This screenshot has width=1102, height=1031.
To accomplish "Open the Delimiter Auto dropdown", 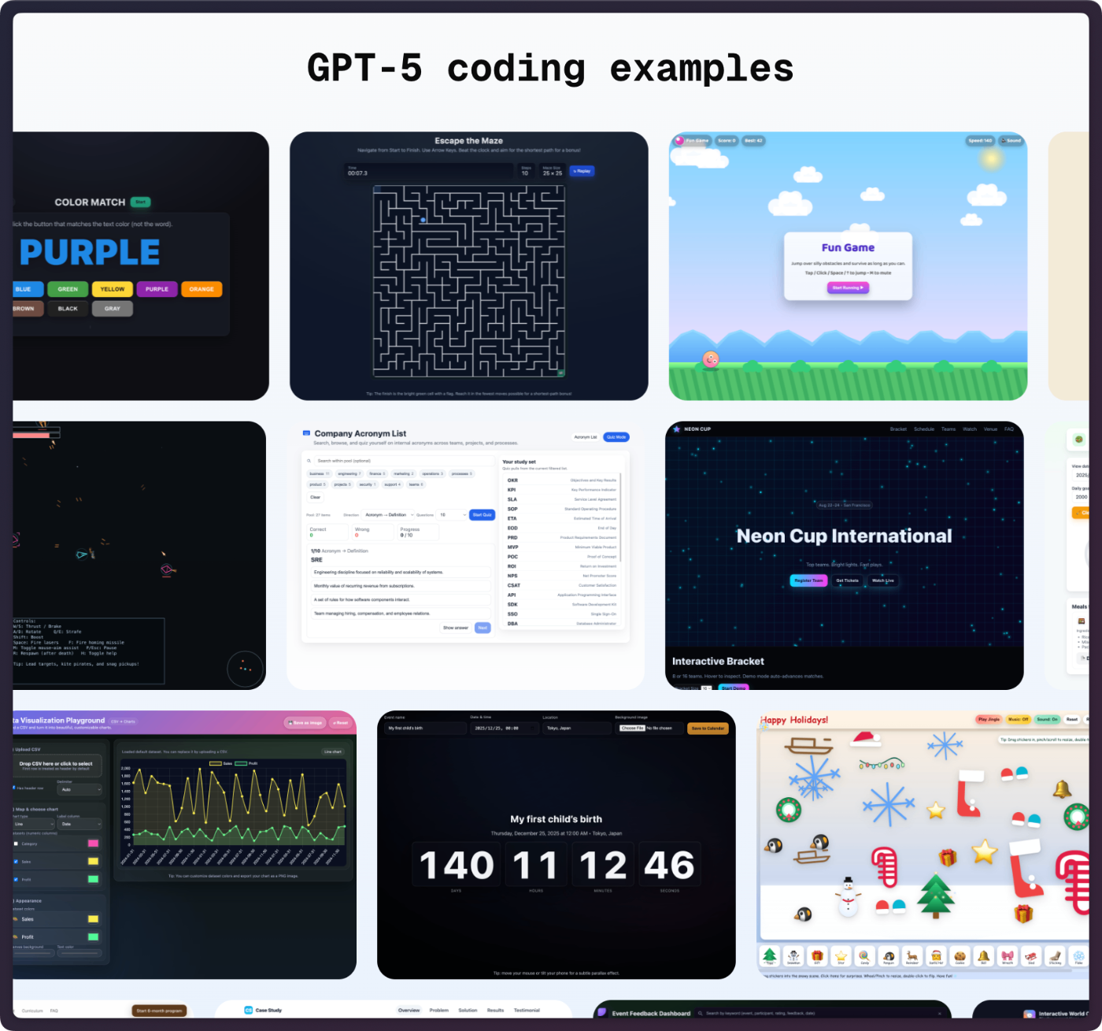I will pyautogui.click(x=80, y=789).
